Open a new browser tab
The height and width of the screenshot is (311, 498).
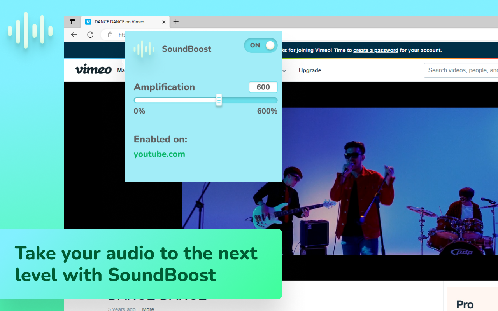click(x=176, y=22)
